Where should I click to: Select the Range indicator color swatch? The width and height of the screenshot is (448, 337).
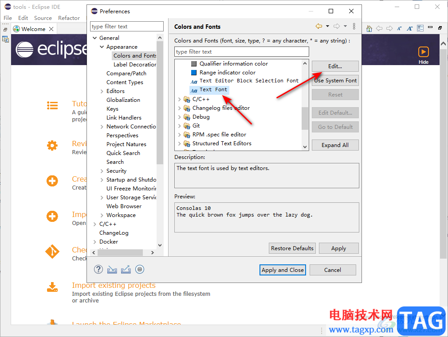194,73
